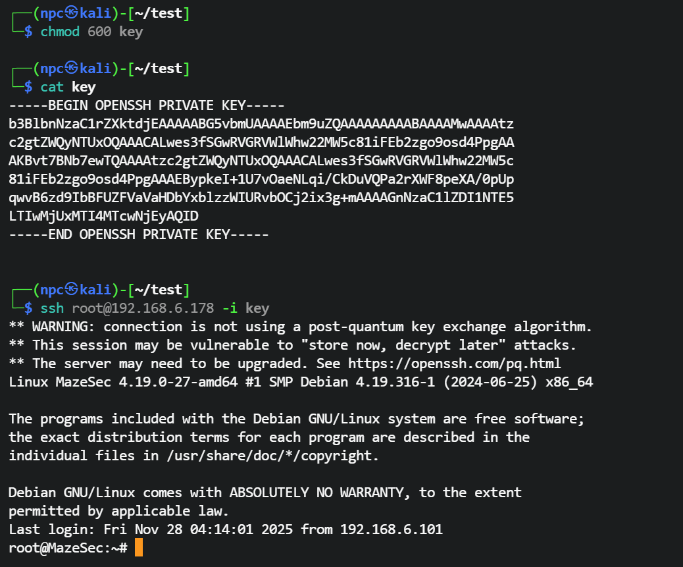
Task: Click the chmod command word
Action: coord(60,32)
